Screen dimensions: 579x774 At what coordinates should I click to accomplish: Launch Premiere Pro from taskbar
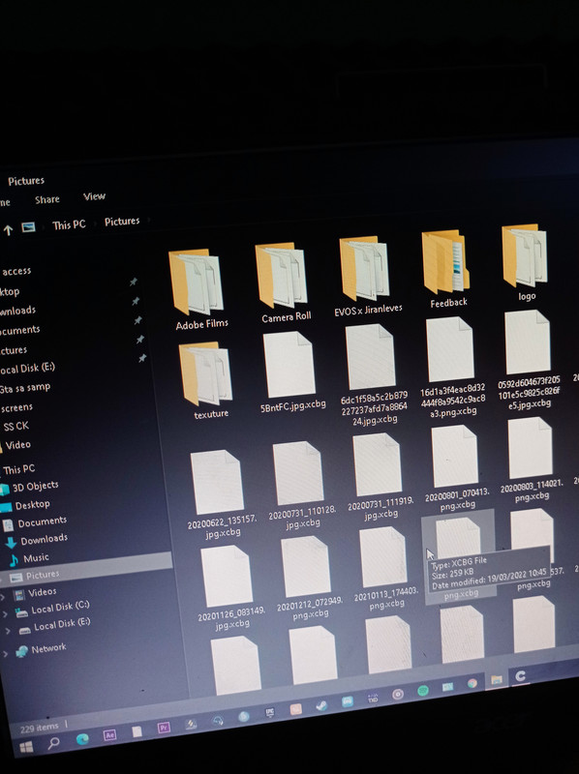[x=164, y=728]
